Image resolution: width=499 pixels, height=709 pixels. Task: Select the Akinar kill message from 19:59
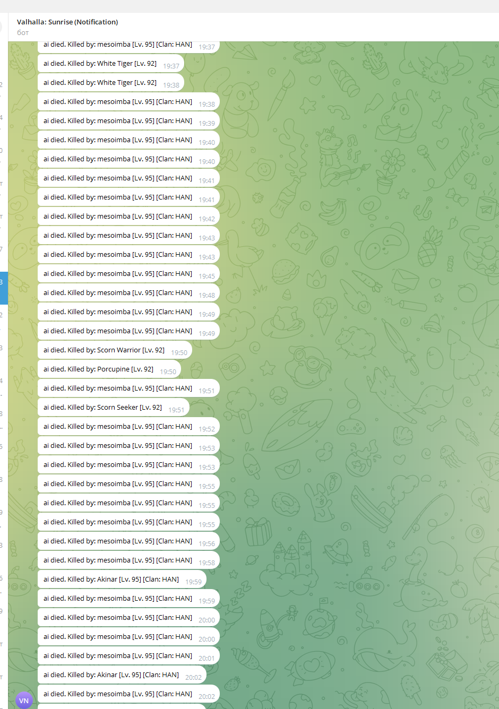pos(122,580)
